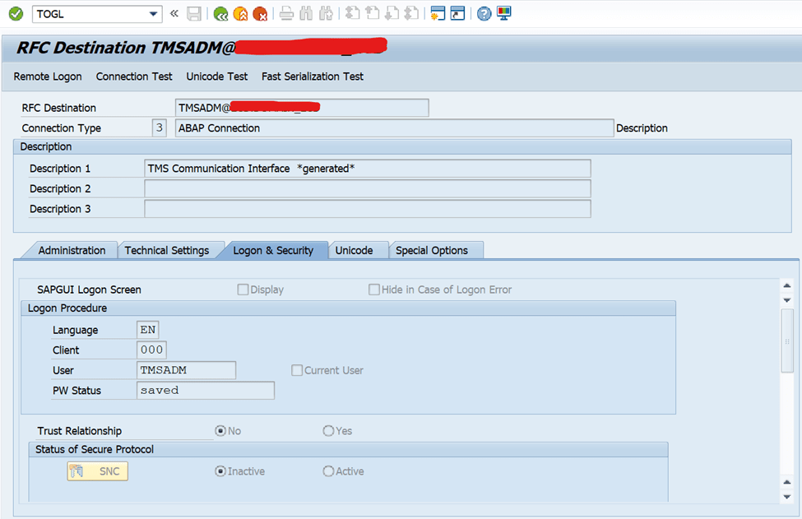The image size is (802, 519).
Task: Click the Generate Shortcut icon
Action: click(457, 14)
